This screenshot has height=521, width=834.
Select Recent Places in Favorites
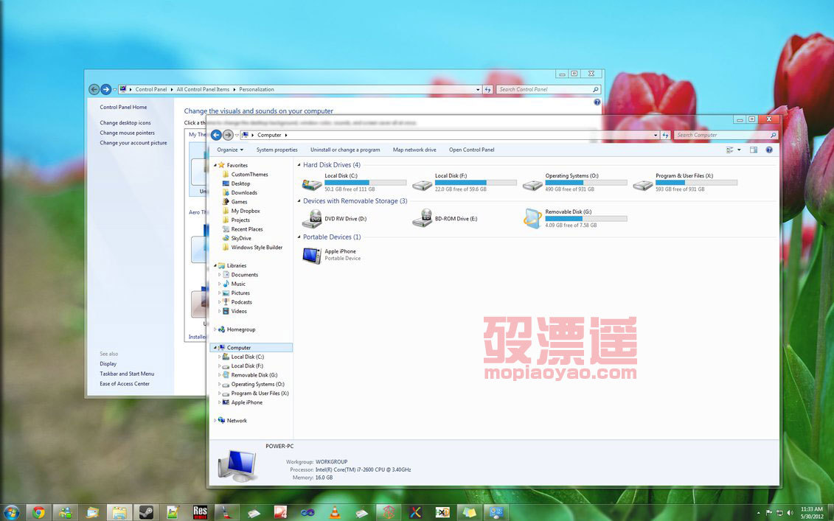[x=247, y=229]
